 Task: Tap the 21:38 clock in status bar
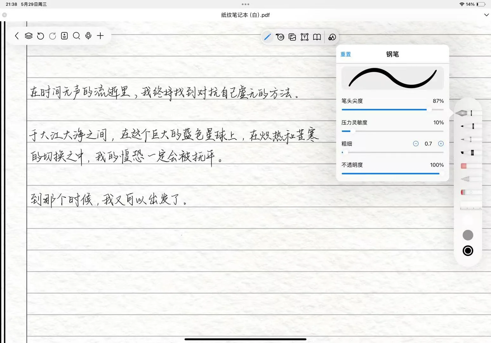pyautogui.click(x=11, y=4)
